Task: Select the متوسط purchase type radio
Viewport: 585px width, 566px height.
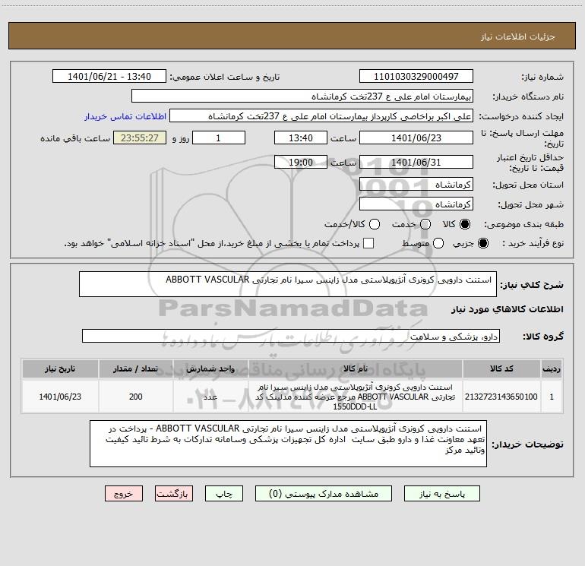Action: pyautogui.click(x=438, y=243)
